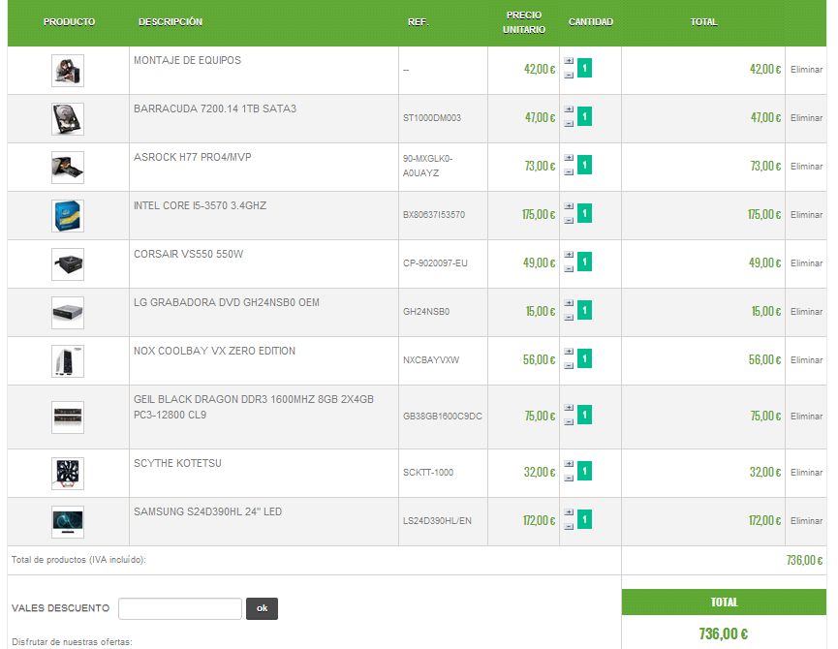838x649 pixels.
Task: Increase quantity of NOX COOLBAY VX
Action: pos(569,352)
